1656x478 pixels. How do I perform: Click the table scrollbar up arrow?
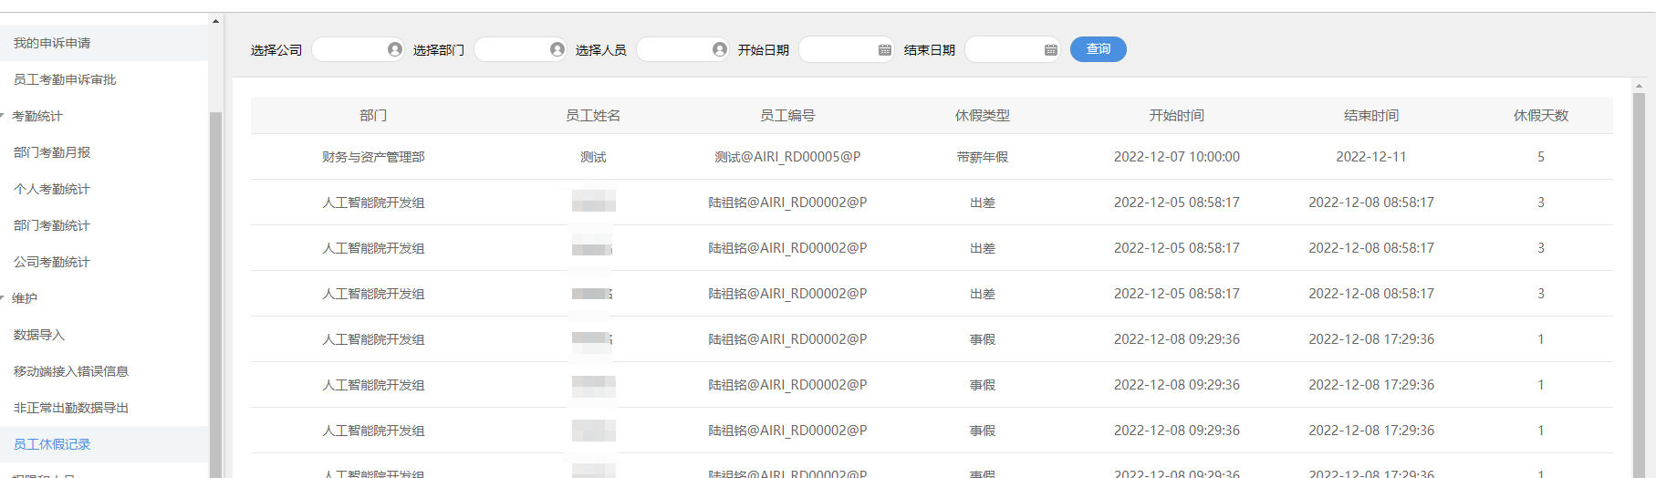click(x=1639, y=86)
